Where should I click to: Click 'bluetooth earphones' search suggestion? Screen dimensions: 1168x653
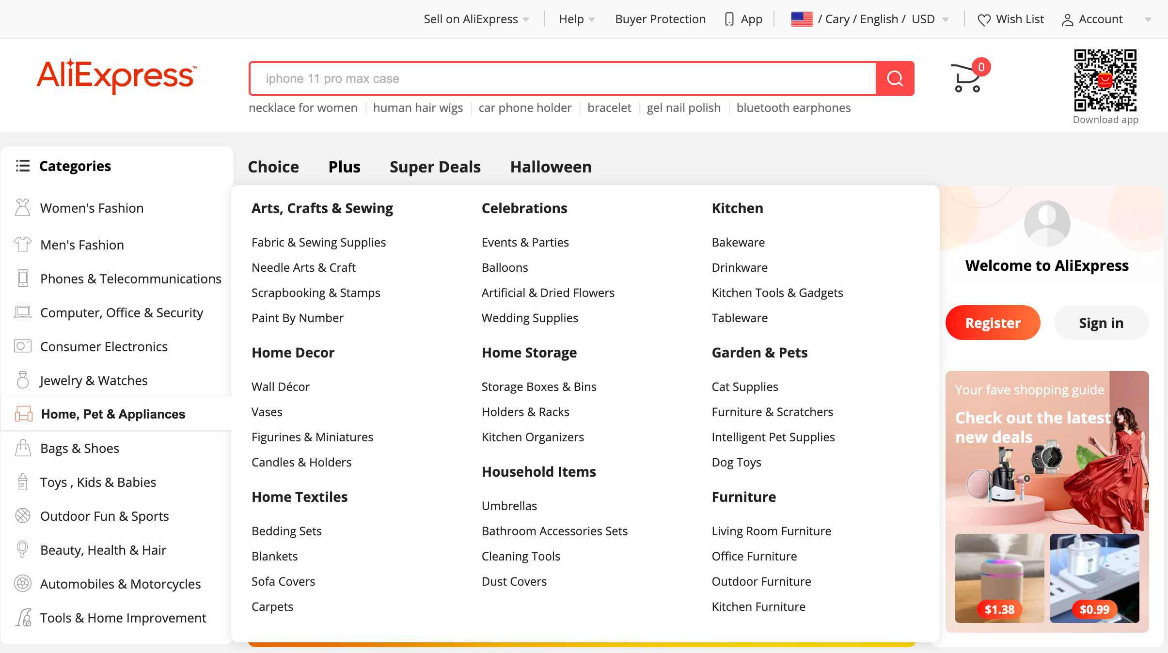793,108
